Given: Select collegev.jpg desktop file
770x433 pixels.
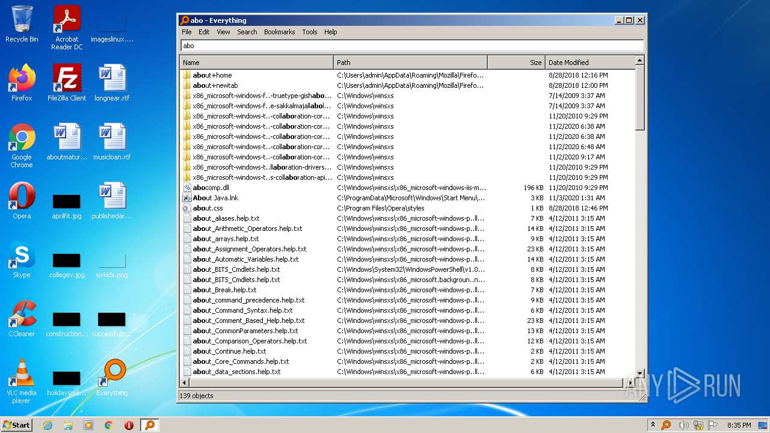Looking at the screenshot, I should coord(67,265).
